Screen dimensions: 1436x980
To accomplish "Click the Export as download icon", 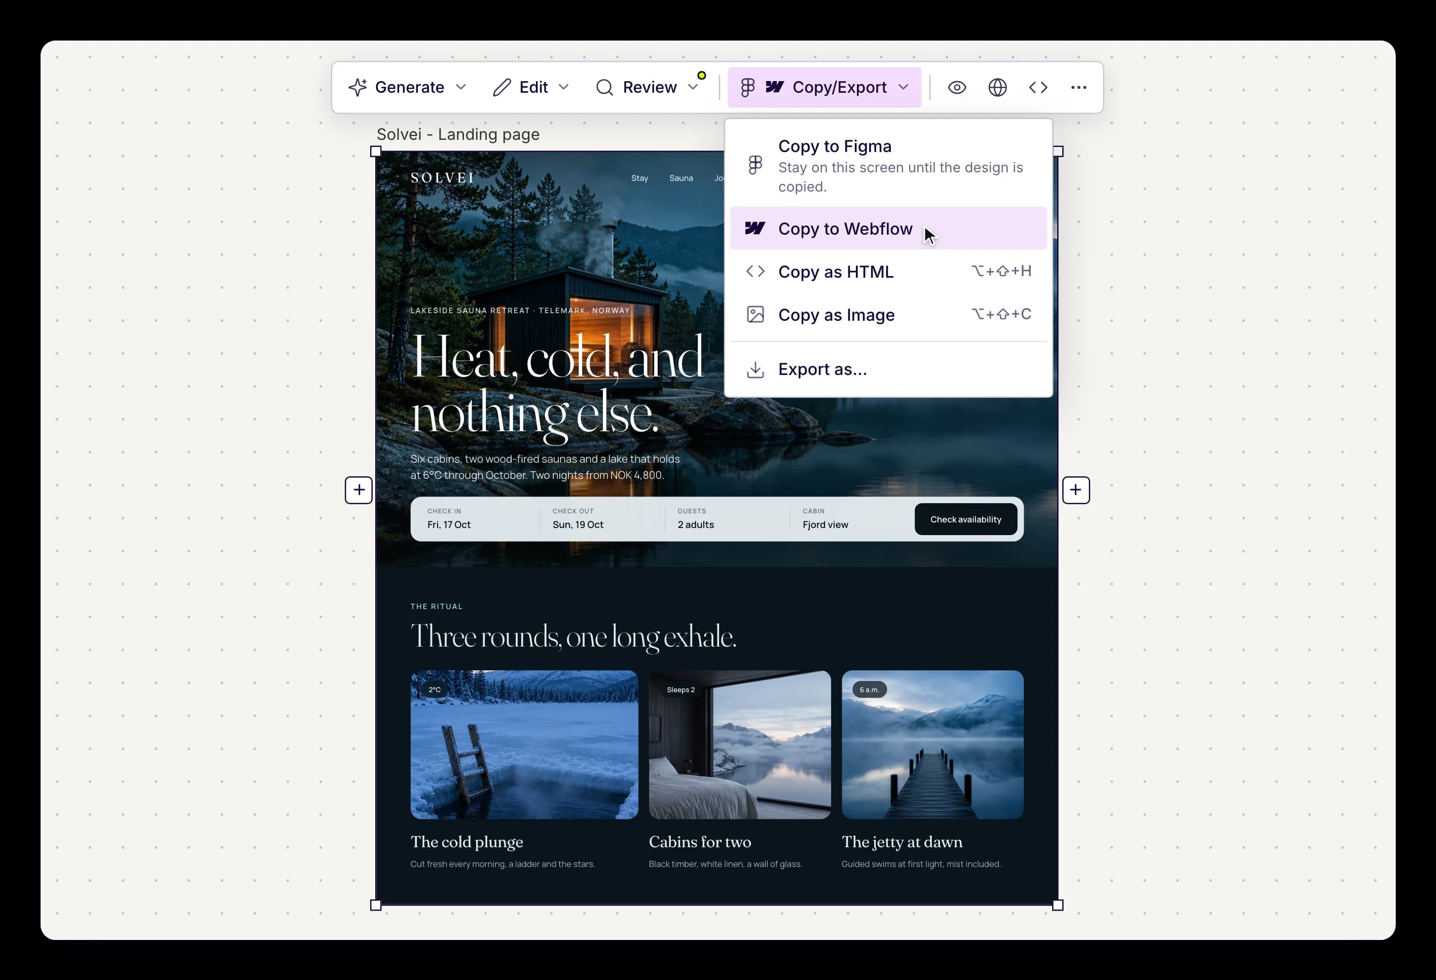I will tap(755, 370).
